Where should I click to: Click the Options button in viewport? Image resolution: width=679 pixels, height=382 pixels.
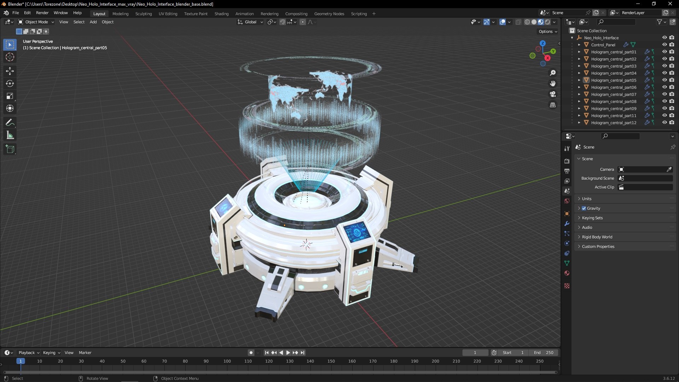[x=547, y=31]
